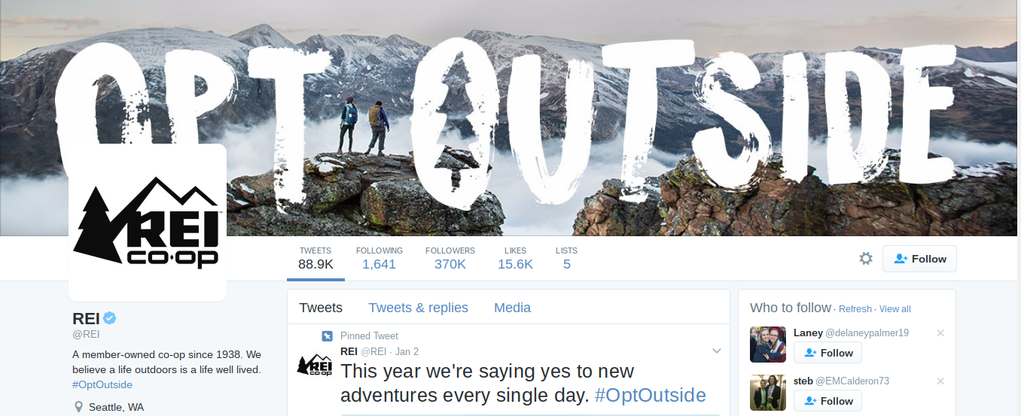Switch to the Media tab
Viewport: 1021px width, 416px height.
coord(512,308)
